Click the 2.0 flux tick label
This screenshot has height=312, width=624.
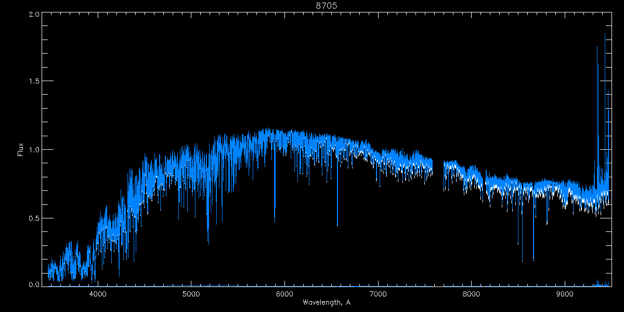(34, 15)
